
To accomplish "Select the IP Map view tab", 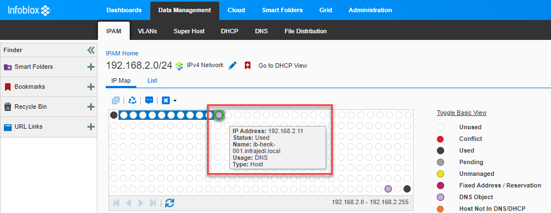I will point(121,80).
